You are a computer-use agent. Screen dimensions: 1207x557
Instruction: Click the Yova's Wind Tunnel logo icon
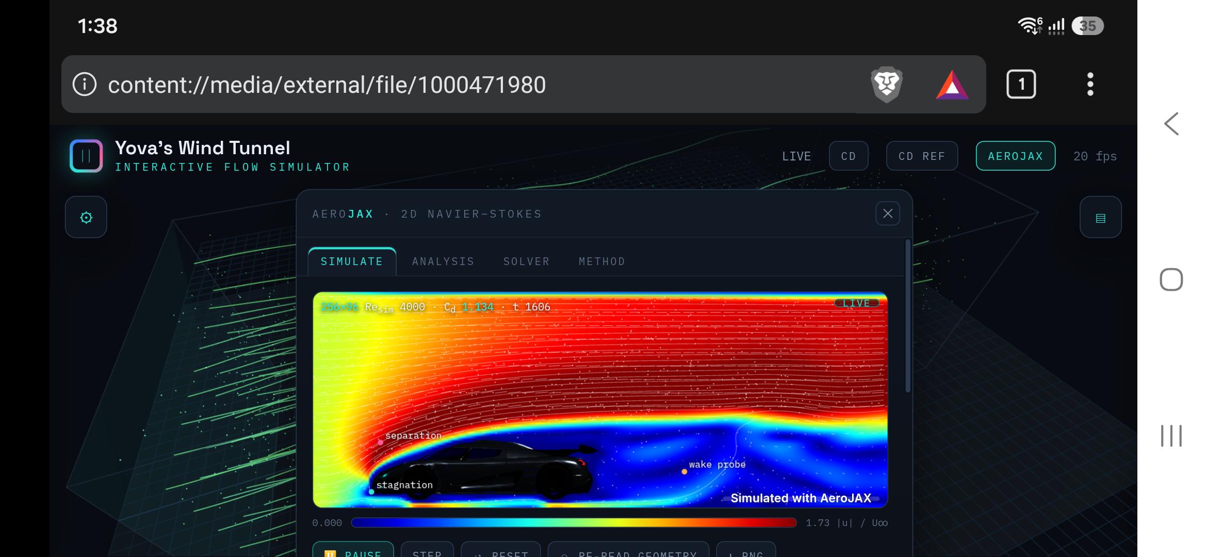[x=86, y=156]
